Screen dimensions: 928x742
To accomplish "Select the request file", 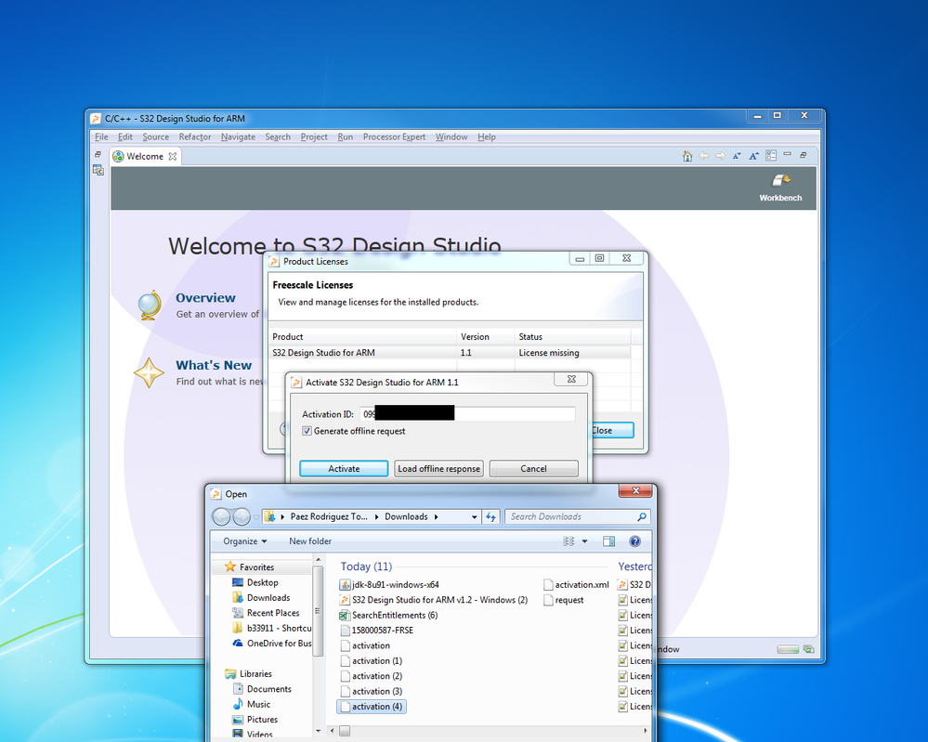I will pos(564,600).
